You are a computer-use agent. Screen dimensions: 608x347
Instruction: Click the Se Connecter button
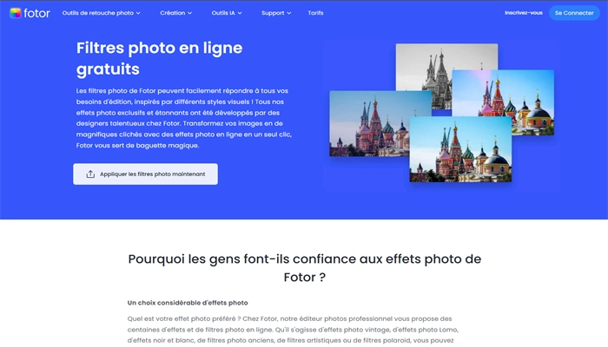click(x=574, y=13)
